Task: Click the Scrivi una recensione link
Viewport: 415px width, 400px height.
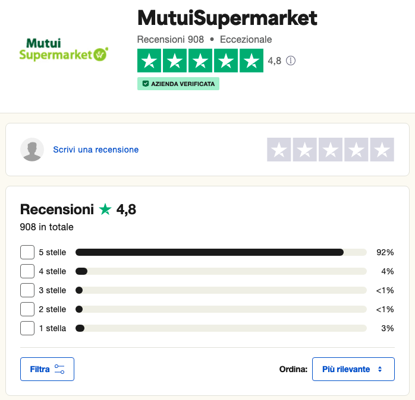Action: click(96, 150)
